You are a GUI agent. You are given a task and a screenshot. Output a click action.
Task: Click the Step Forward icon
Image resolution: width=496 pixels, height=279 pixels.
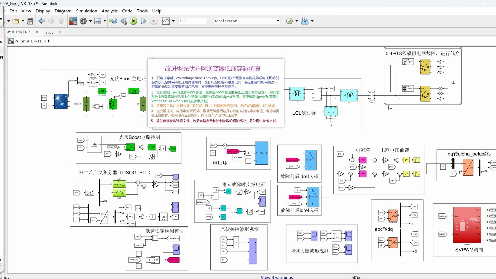pyautogui.click(x=143, y=21)
